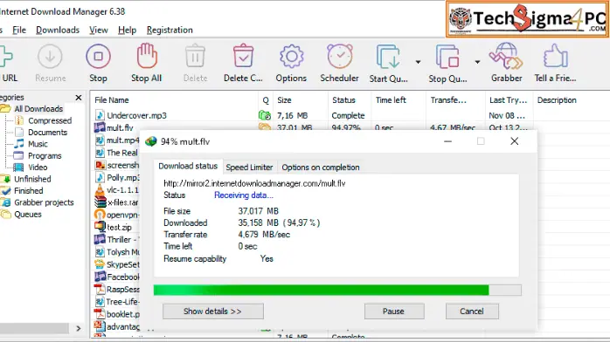Stop the selected download via Stop icon

click(98, 57)
